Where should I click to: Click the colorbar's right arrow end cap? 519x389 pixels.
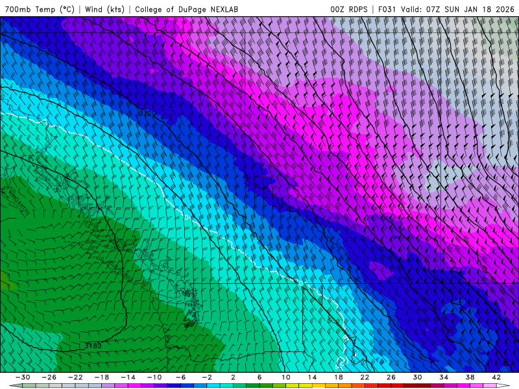(503, 386)
